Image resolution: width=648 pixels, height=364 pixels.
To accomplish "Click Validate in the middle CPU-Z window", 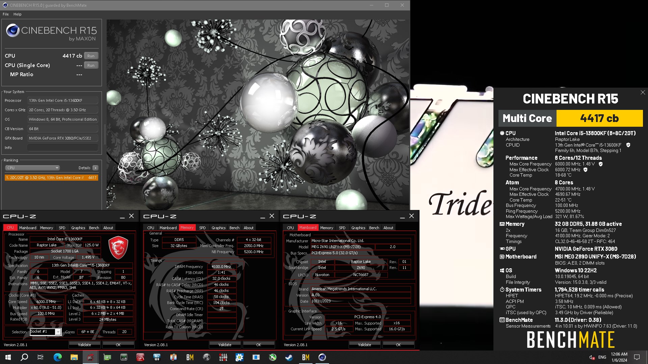I will 225,345.
